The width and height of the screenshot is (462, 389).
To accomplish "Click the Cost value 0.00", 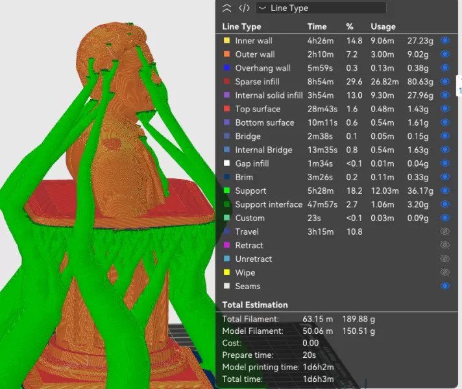I will coord(311,343).
